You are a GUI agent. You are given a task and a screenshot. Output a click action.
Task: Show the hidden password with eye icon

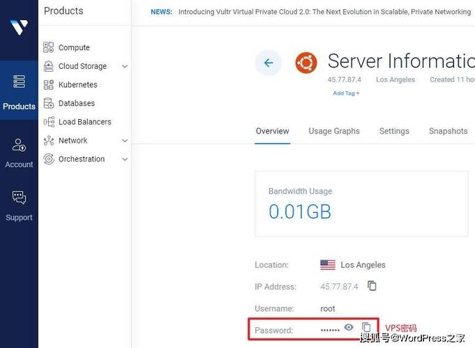click(x=349, y=327)
